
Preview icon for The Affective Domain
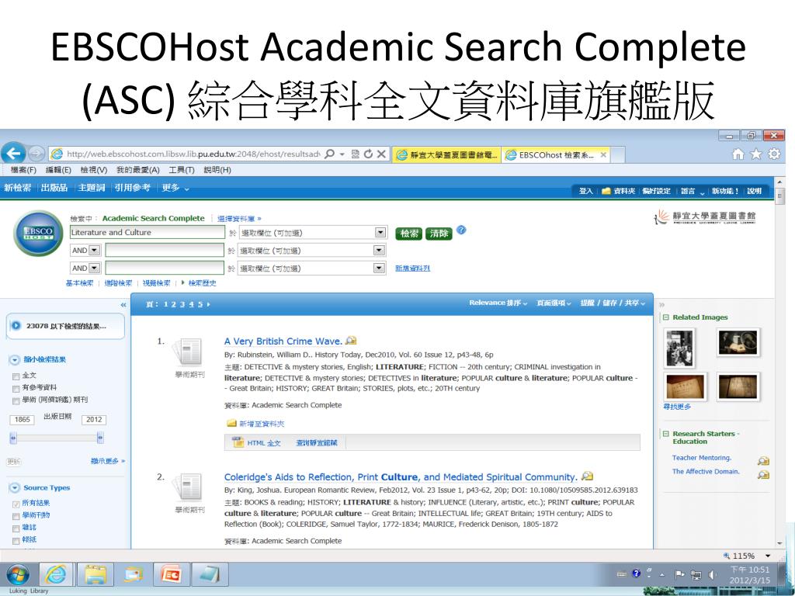[x=763, y=474]
